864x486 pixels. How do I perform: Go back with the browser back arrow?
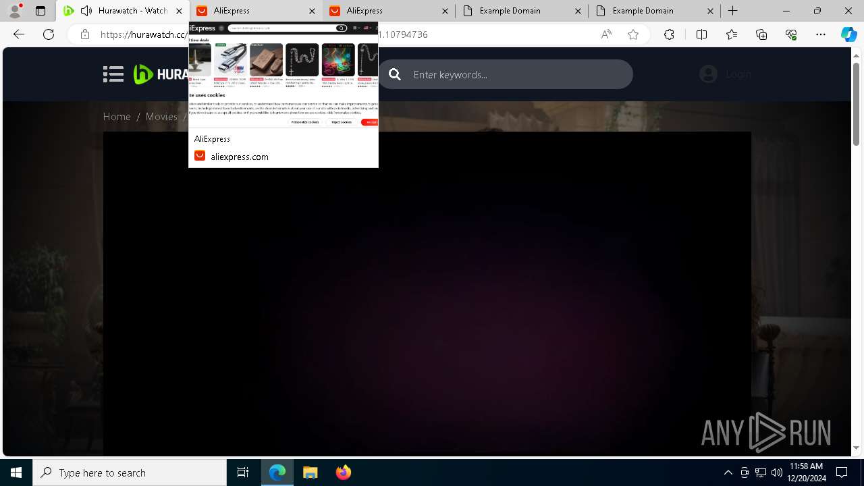pos(19,34)
